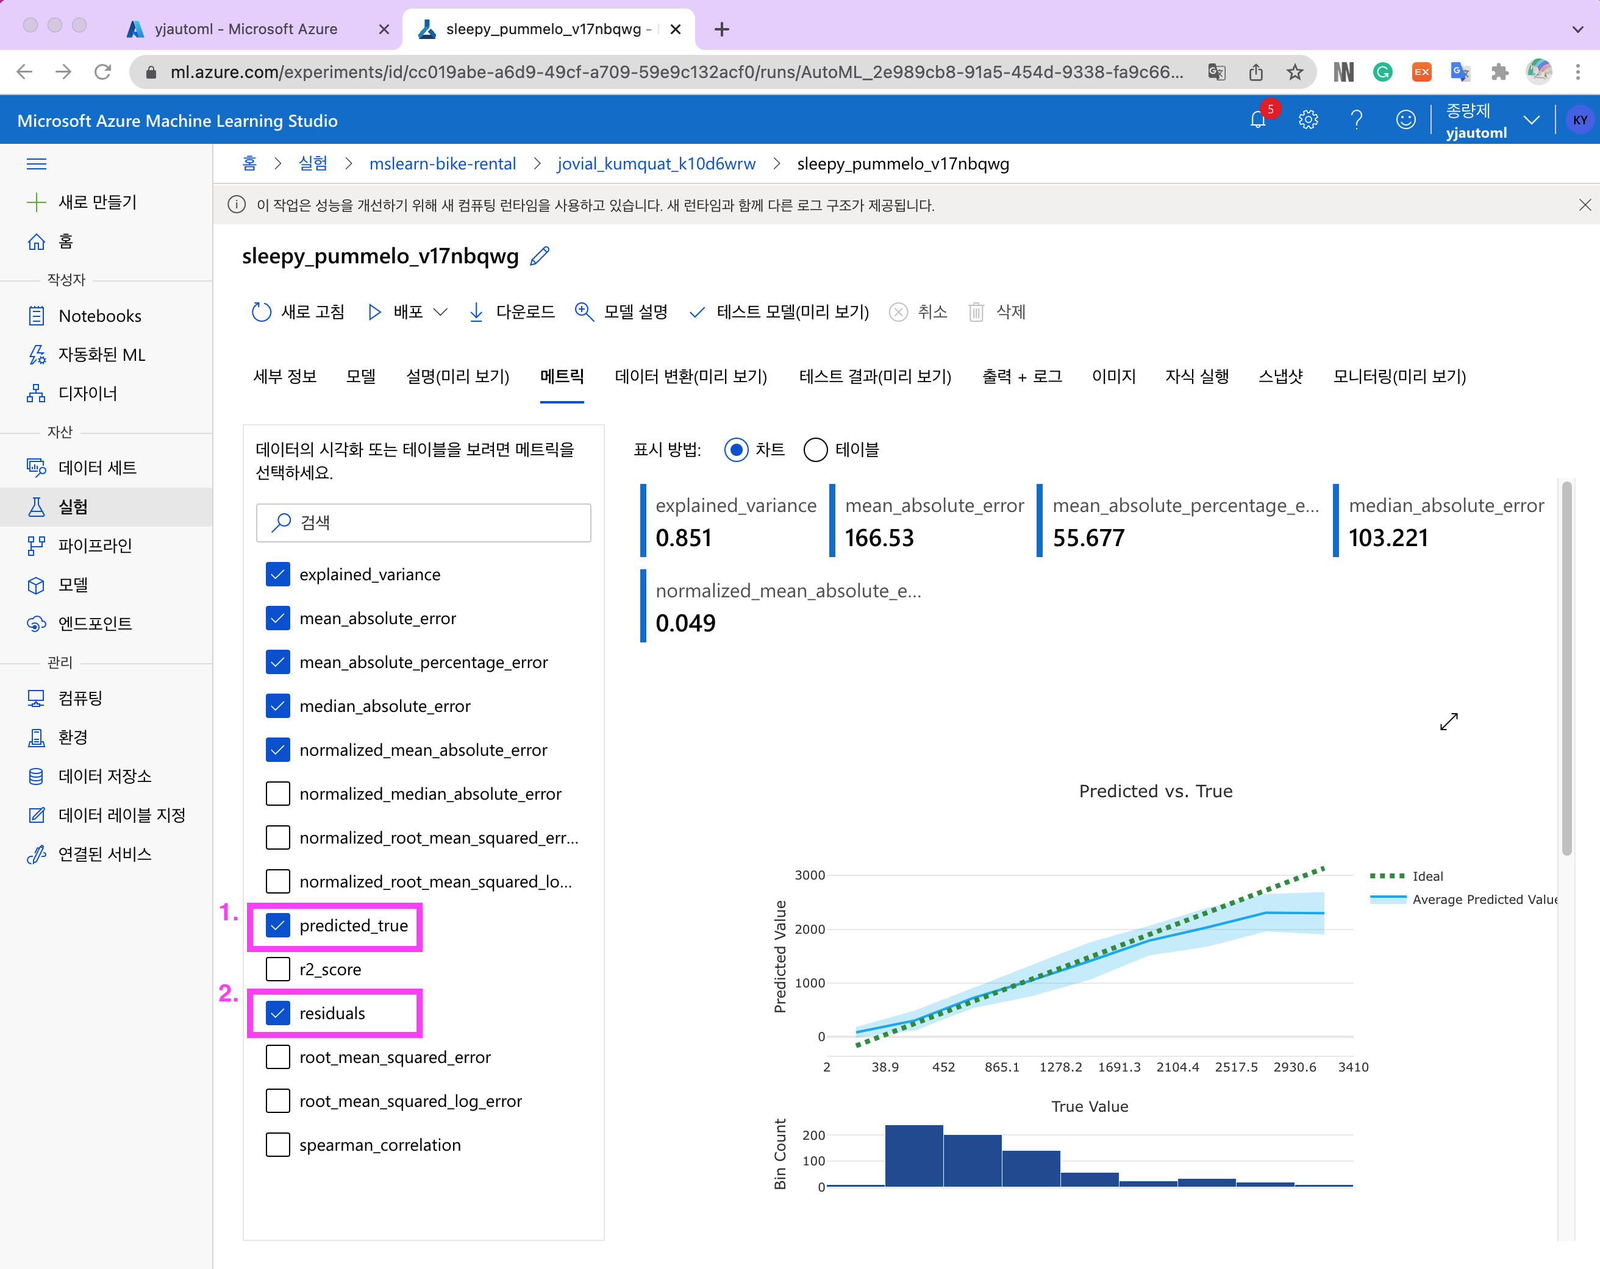Click the help question mark icon
This screenshot has height=1269, width=1600.
click(1357, 120)
